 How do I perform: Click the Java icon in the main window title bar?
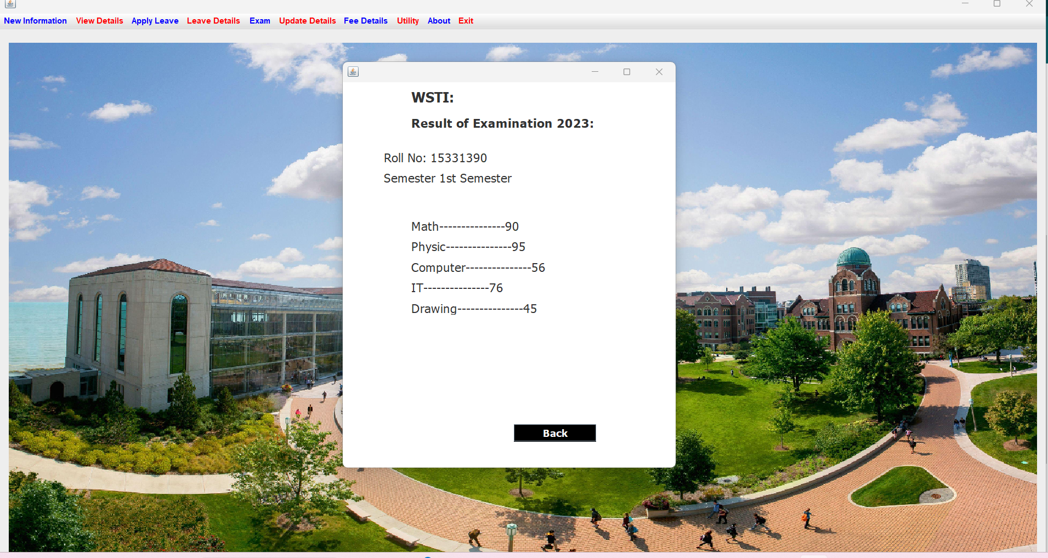[10, 4]
